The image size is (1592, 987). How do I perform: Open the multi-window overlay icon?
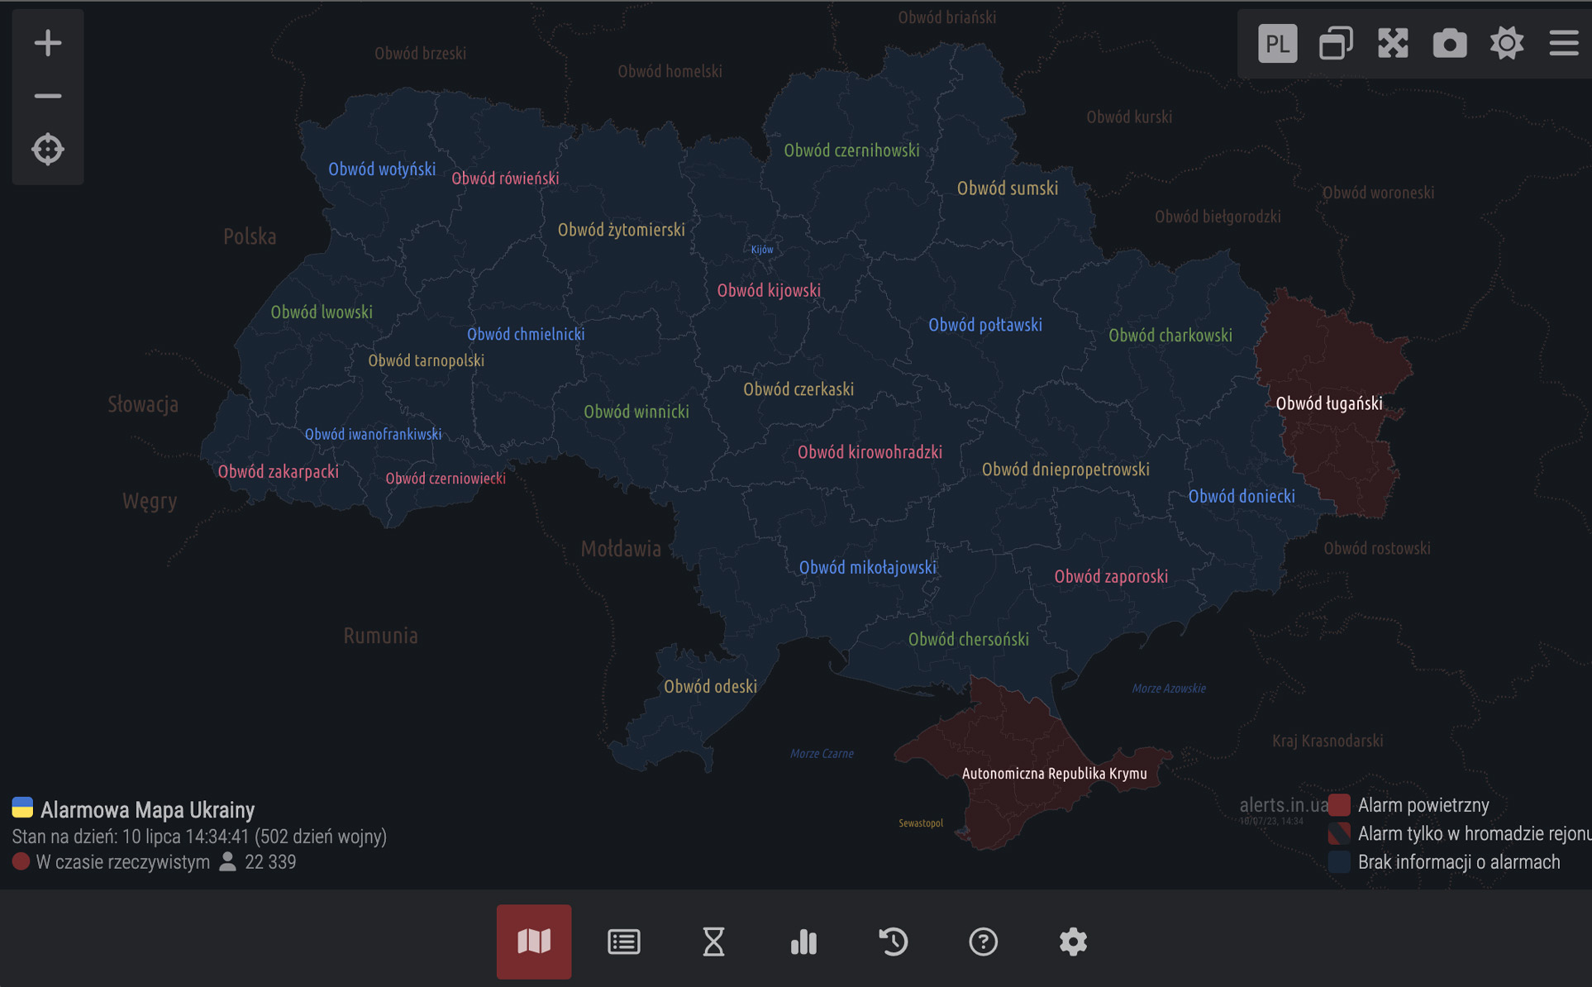pyautogui.click(x=1336, y=43)
